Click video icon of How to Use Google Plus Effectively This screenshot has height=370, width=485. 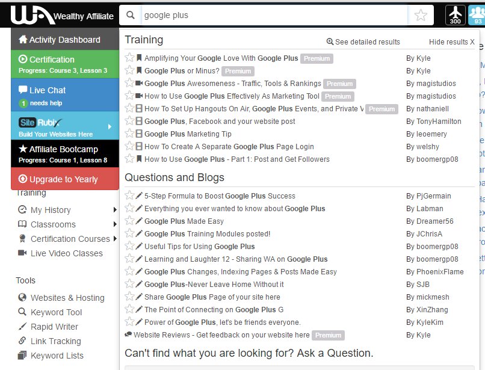pos(139,96)
